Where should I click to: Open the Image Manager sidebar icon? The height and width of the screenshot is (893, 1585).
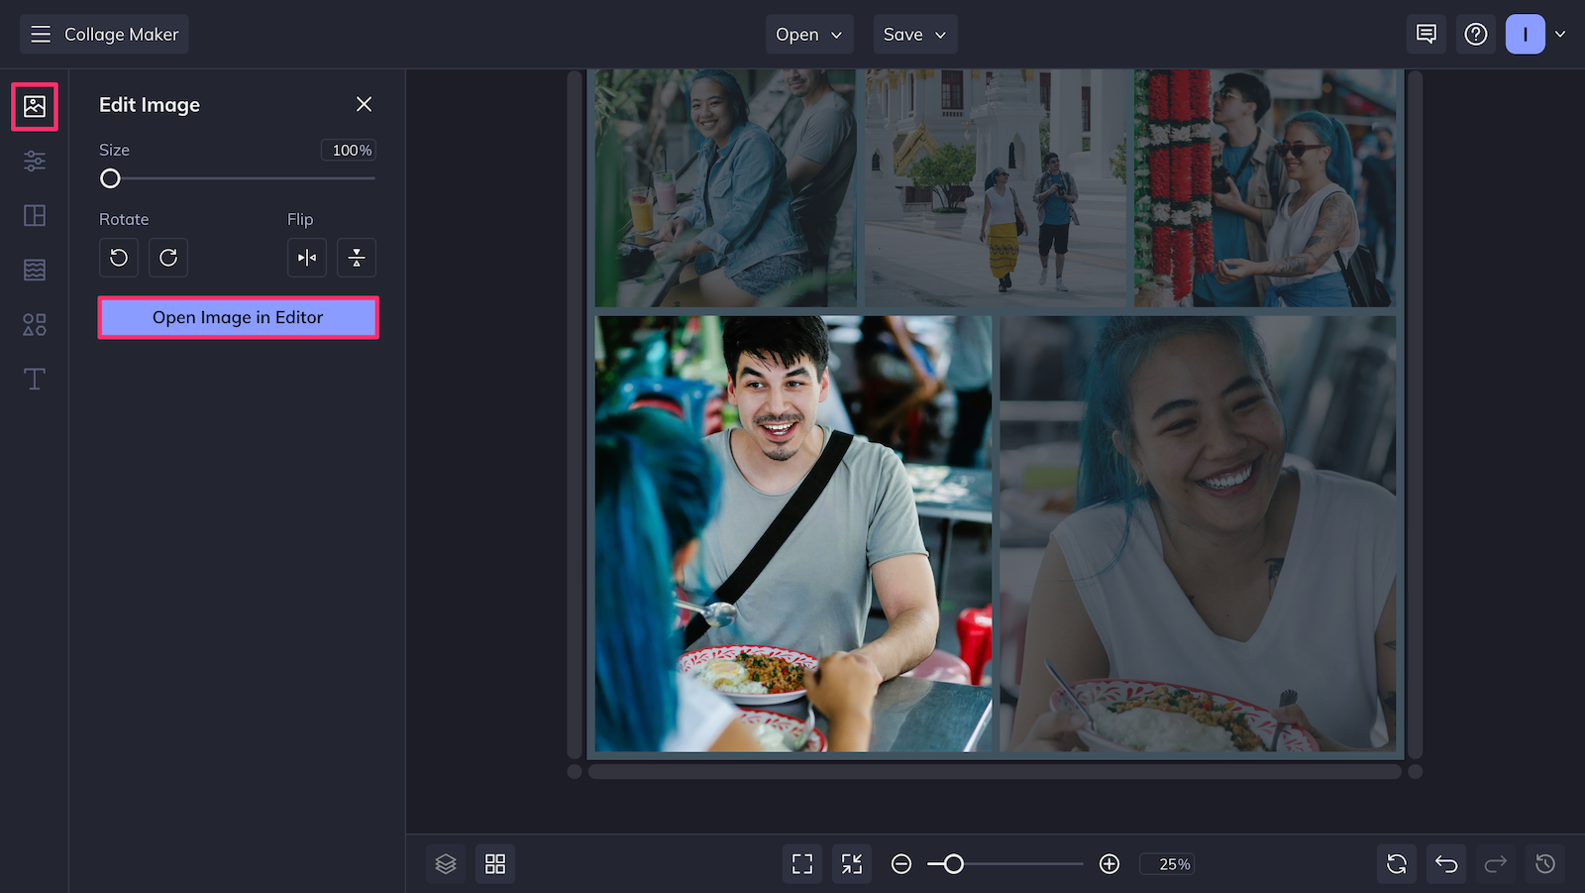point(35,107)
